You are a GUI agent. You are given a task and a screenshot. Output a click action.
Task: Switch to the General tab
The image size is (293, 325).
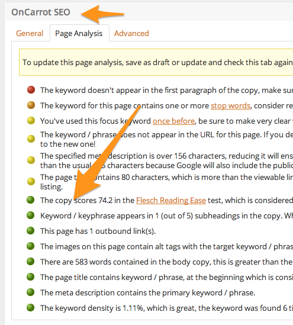pyautogui.click(x=30, y=33)
